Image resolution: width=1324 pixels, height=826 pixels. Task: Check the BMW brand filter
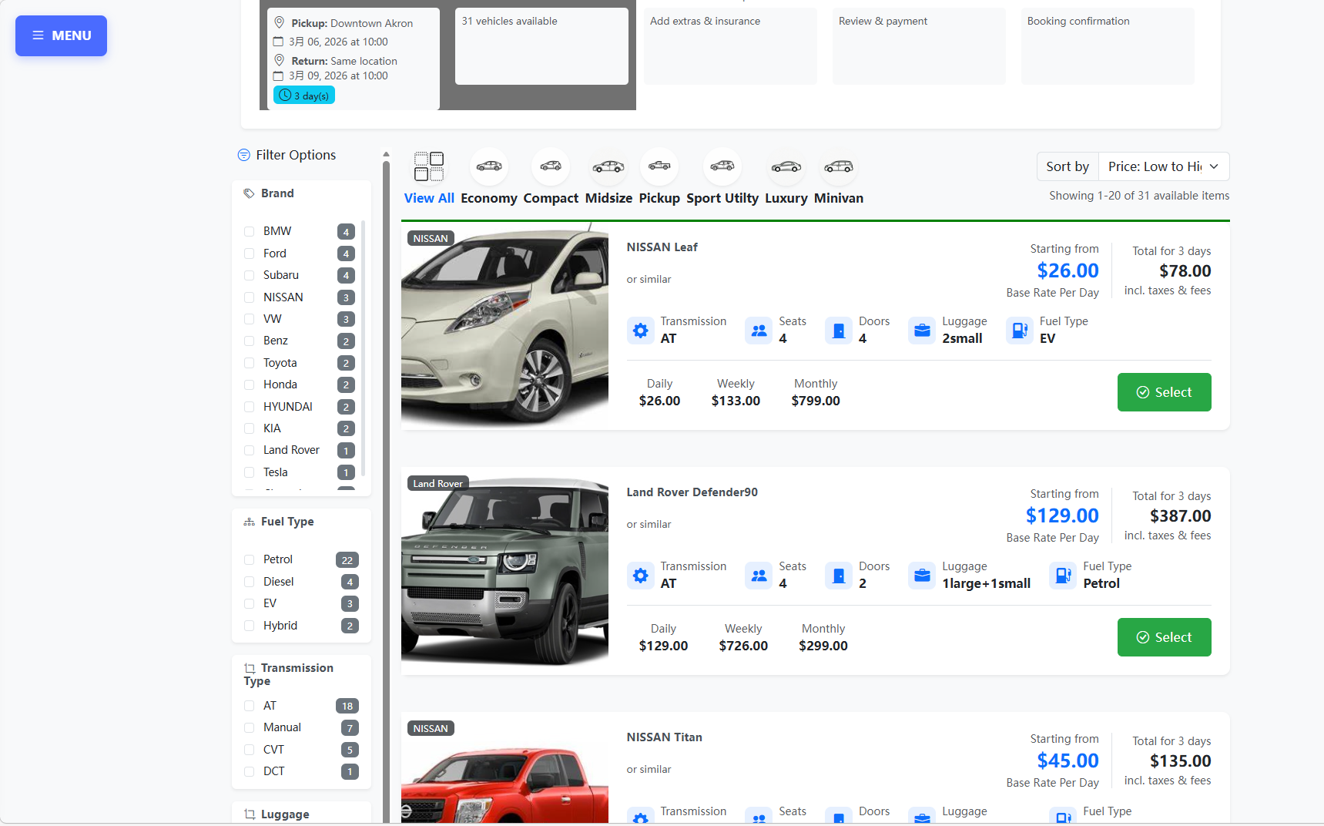tap(248, 231)
